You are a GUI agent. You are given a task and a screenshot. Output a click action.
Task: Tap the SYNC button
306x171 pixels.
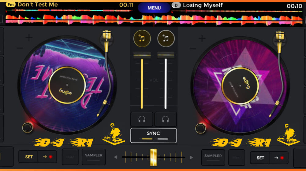tap(153, 135)
